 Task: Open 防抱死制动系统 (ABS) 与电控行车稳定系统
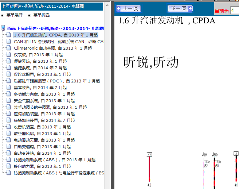(59, 173)
